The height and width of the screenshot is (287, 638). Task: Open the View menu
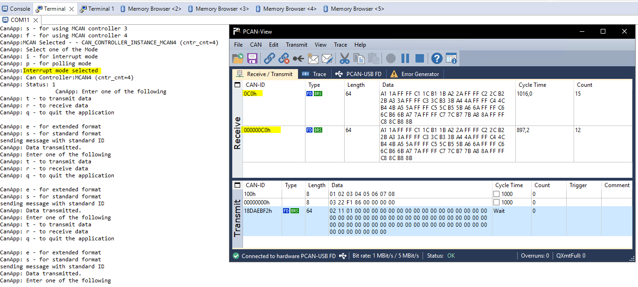tap(321, 45)
